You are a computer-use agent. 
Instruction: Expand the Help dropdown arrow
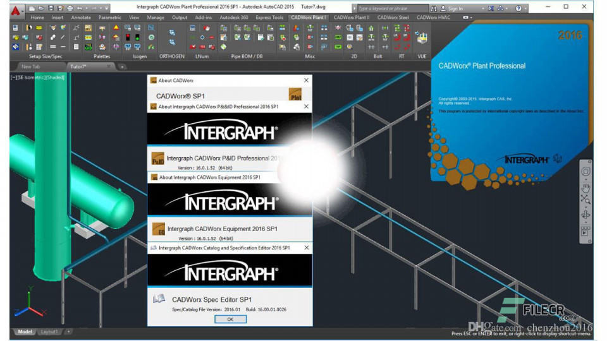(x=527, y=8)
